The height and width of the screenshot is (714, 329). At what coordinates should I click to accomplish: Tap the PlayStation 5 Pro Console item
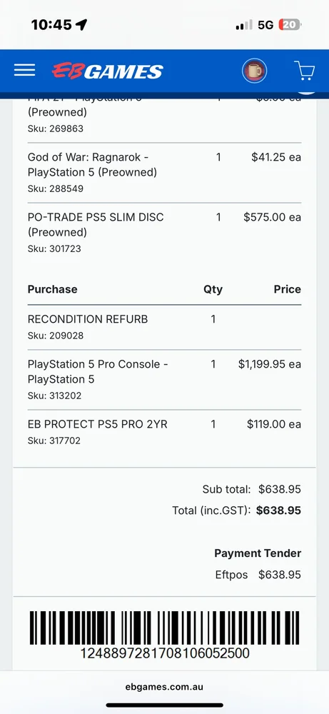[164, 380]
